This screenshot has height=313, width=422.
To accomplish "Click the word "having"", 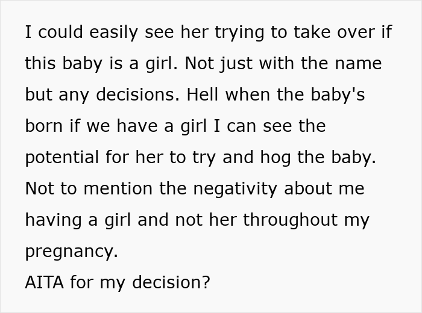I will click(53, 220).
